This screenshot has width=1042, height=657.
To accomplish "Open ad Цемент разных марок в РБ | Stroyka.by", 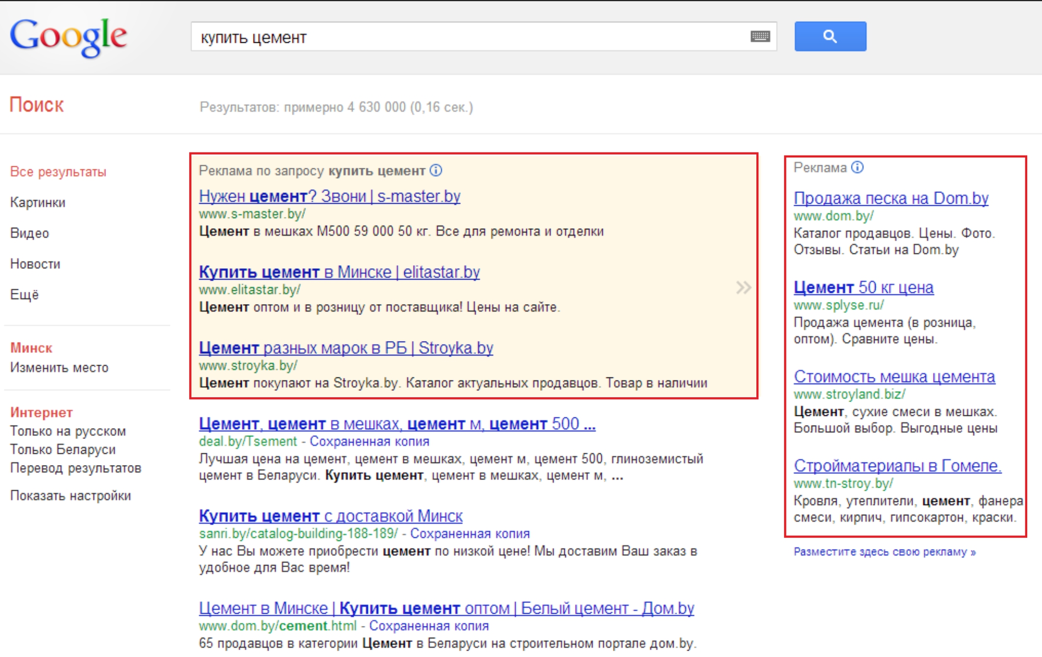I will point(346,348).
